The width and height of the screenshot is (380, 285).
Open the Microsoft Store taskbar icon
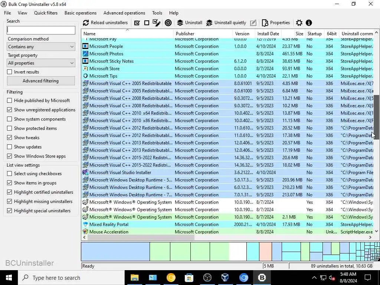189,278
